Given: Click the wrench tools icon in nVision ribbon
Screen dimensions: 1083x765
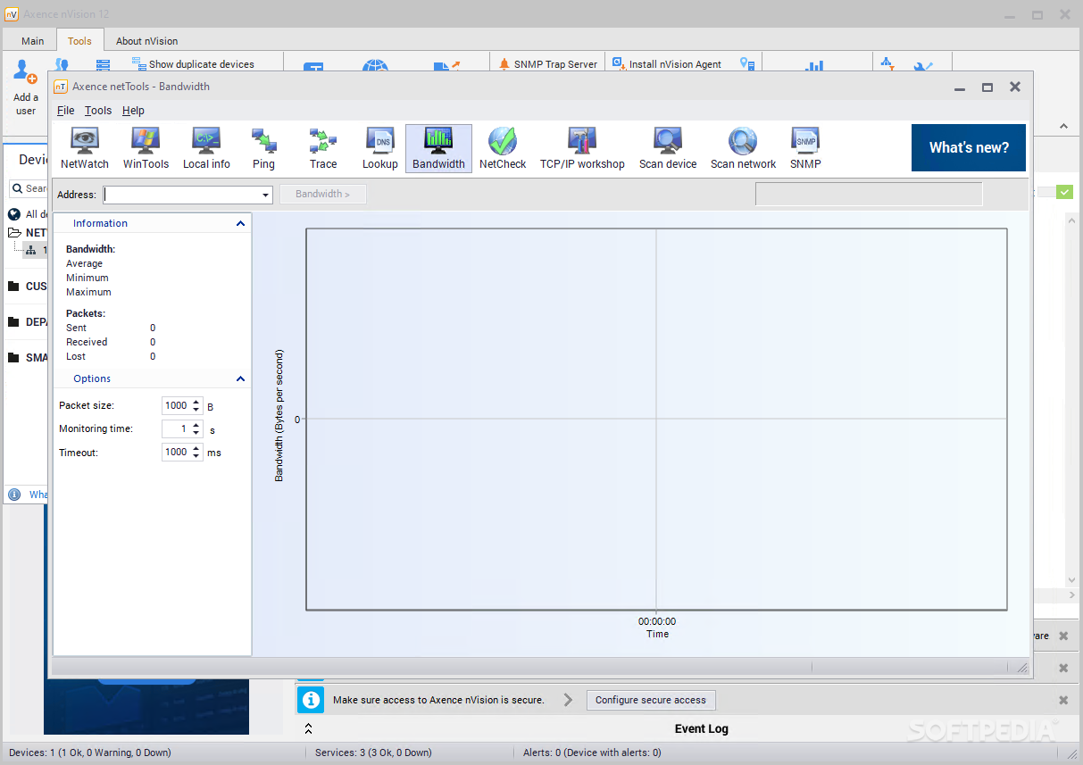Looking at the screenshot, I should click(x=923, y=66).
